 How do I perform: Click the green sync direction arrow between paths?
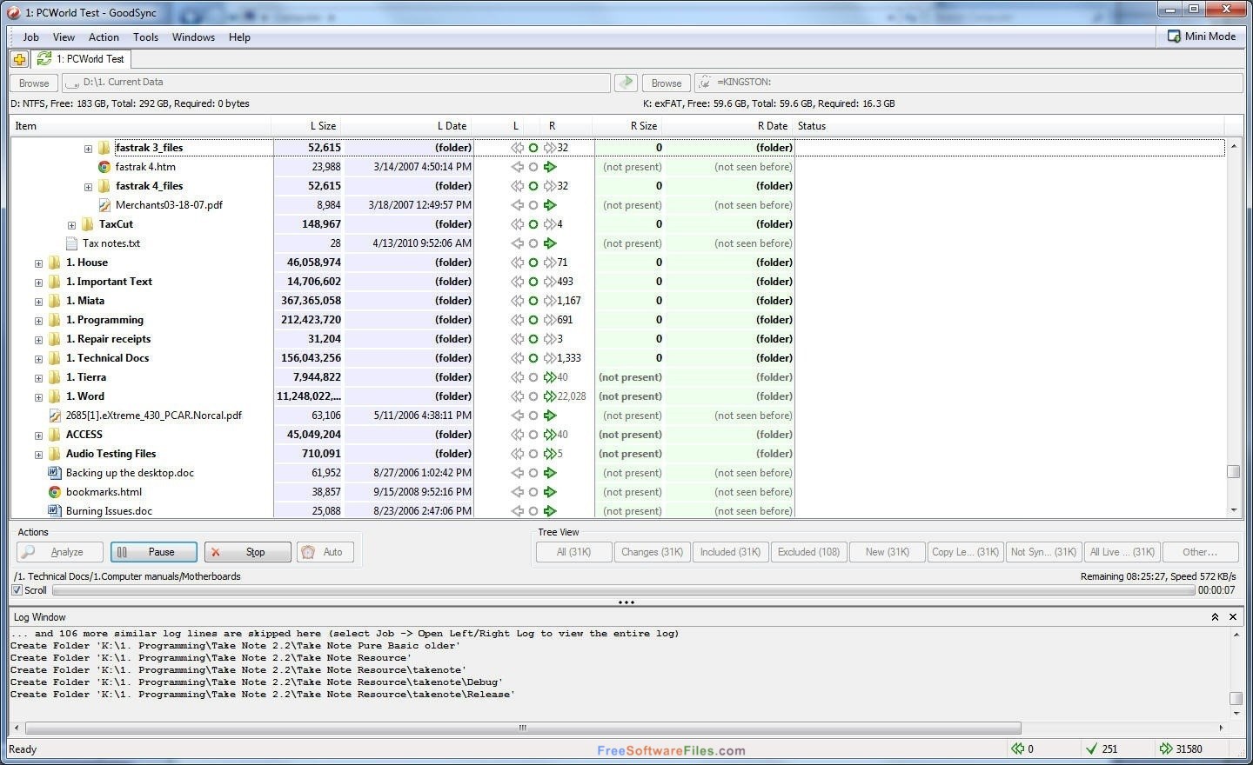626,83
